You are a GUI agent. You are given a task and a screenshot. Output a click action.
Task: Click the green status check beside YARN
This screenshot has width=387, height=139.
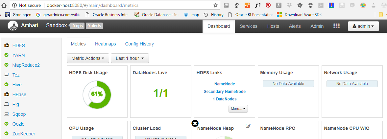[x=7, y=55]
